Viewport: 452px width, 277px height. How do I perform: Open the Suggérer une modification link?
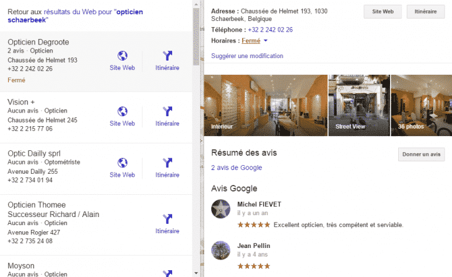pos(247,56)
